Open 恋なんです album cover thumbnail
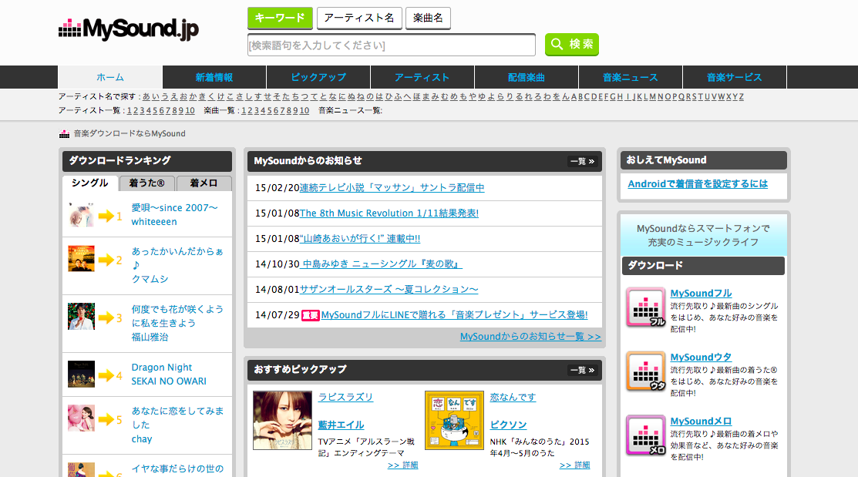Image resolution: width=858 pixels, height=477 pixels. [x=454, y=420]
